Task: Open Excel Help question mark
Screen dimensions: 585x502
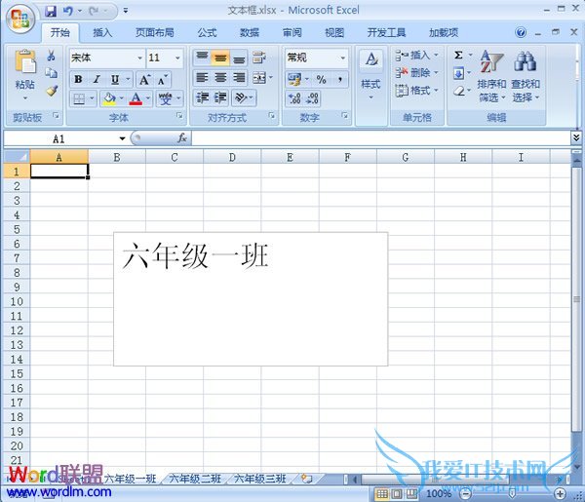Action: pyautogui.click(x=521, y=32)
